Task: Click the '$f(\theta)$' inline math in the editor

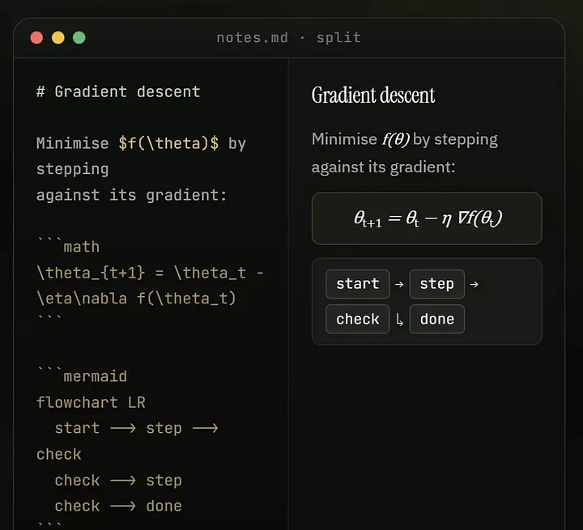Action: pos(168,143)
